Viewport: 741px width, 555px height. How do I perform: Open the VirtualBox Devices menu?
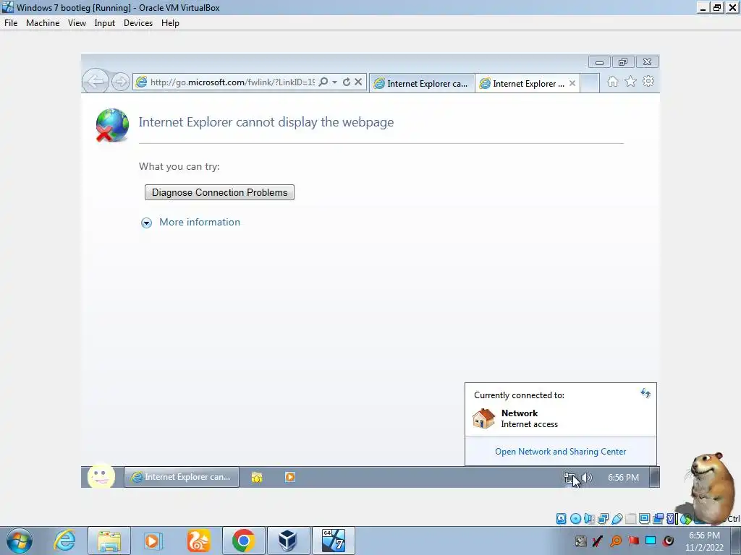(x=138, y=22)
